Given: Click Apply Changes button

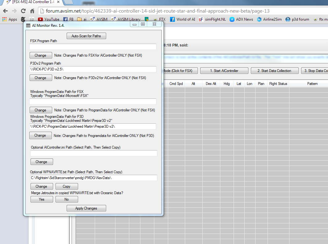Looking at the screenshot, I should pyautogui.click(x=86, y=208).
